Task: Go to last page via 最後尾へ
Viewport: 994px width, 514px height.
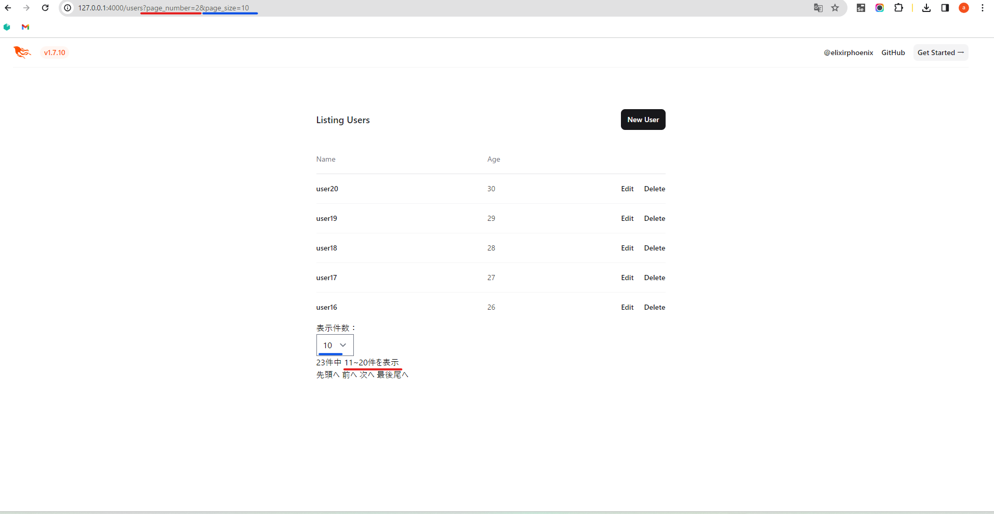Action: pos(392,375)
